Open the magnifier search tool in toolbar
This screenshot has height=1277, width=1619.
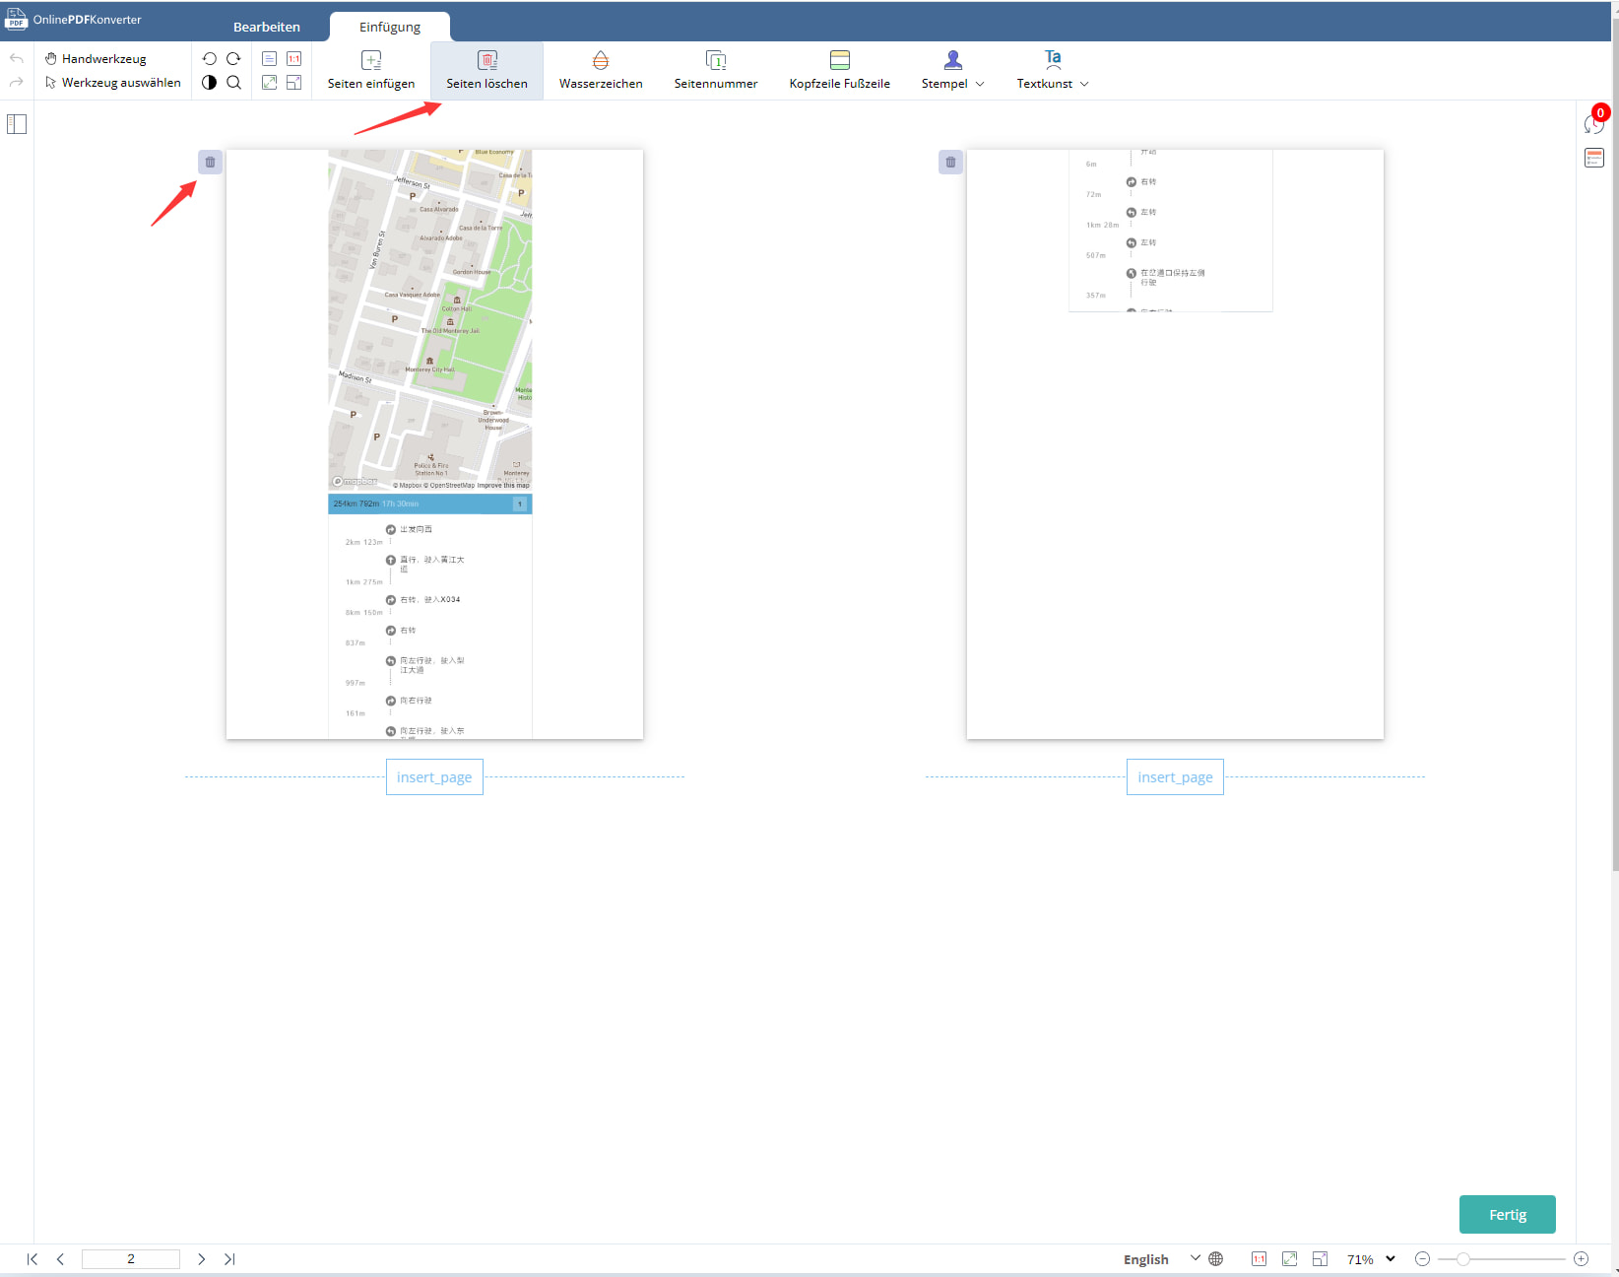pyautogui.click(x=233, y=83)
